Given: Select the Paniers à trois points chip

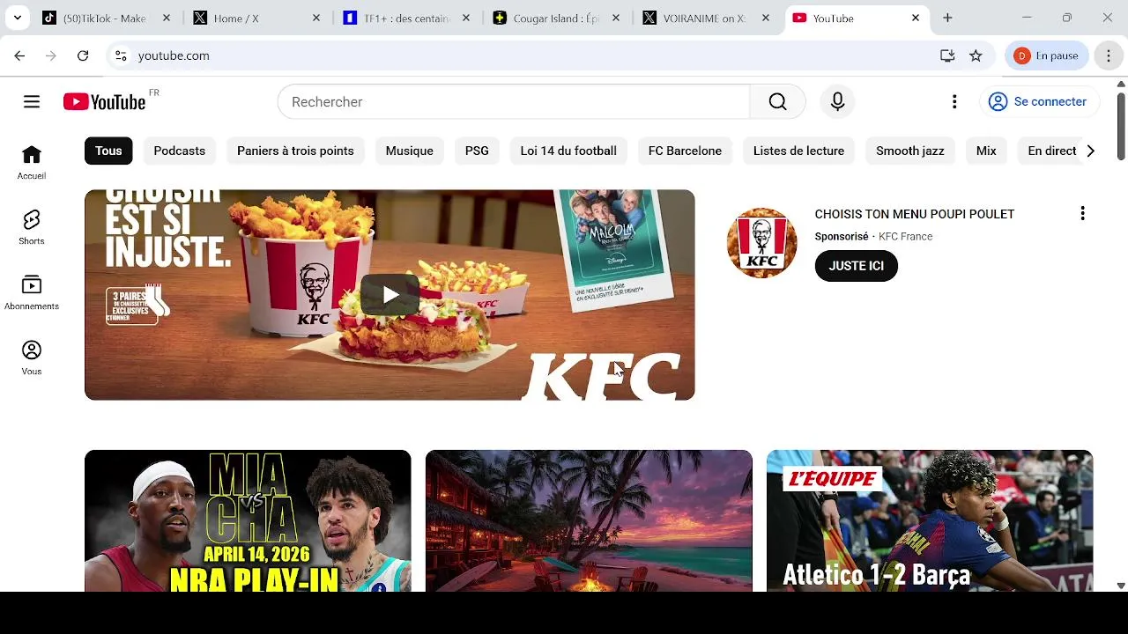Looking at the screenshot, I should [x=295, y=151].
